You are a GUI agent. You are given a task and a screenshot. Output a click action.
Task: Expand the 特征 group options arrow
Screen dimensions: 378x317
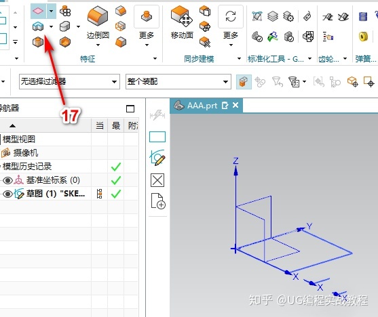[155, 58]
